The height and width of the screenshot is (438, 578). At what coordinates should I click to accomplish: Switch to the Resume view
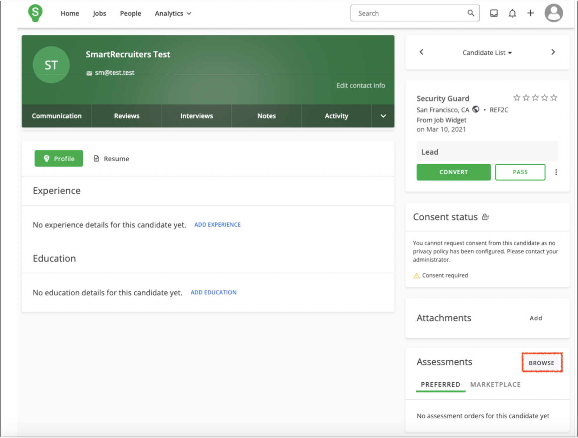coord(112,159)
